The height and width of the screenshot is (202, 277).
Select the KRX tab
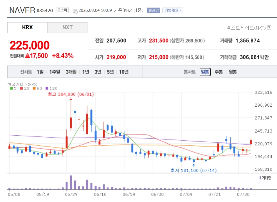coord(27,27)
